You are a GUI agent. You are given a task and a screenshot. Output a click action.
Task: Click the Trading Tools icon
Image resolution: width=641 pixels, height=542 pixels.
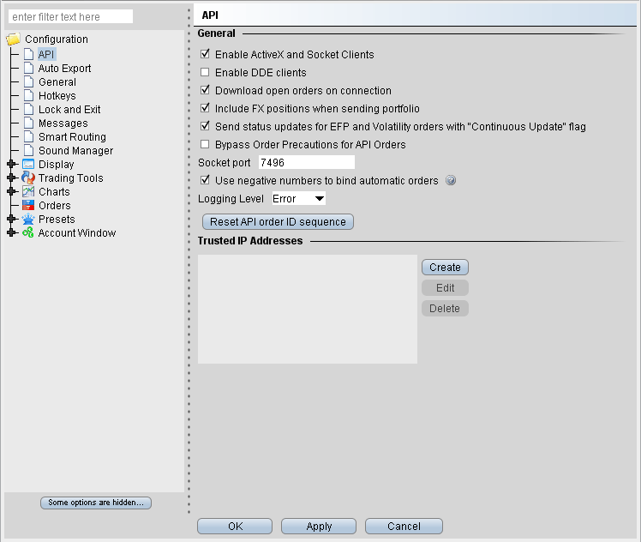[x=28, y=178]
